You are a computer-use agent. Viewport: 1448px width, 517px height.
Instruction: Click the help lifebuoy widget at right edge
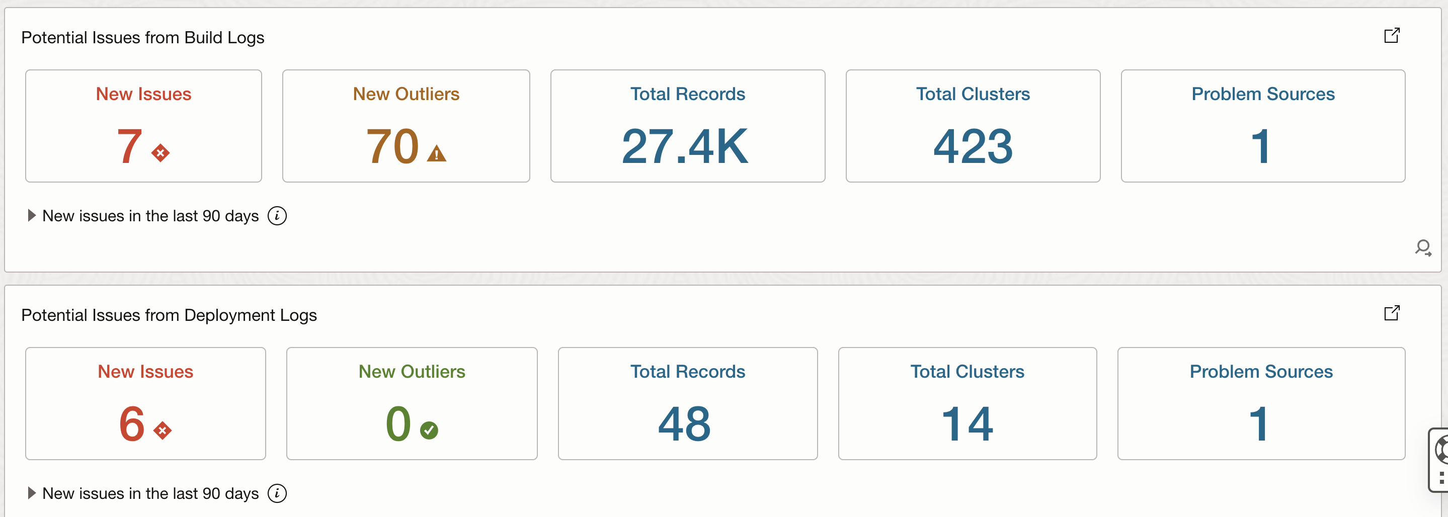tap(1440, 450)
